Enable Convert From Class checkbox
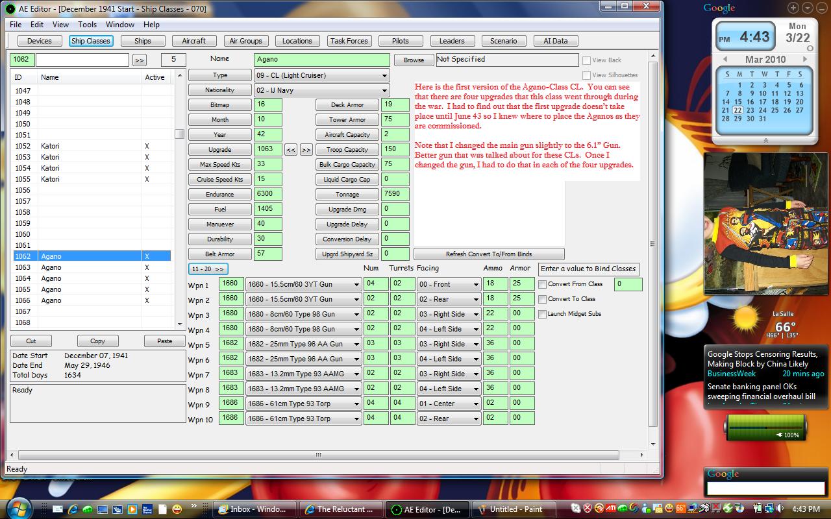This screenshot has height=519, width=831. click(543, 284)
